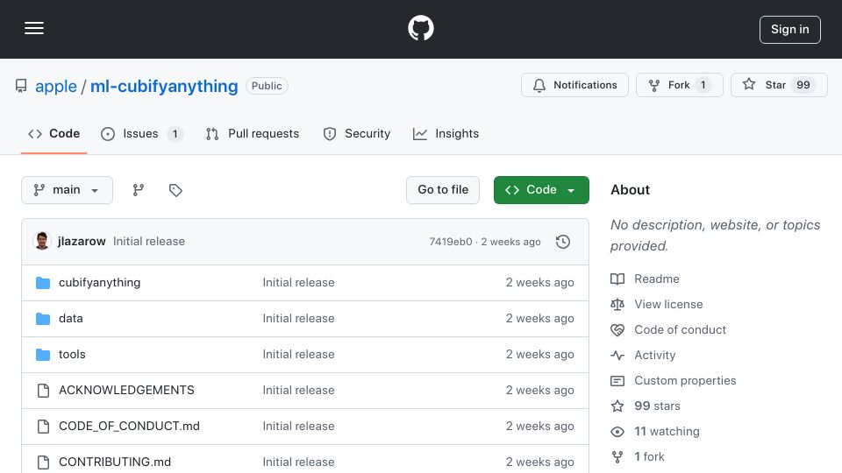Open commit history clock icon
The height and width of the screenshot is (473, 842).
click(x=563, y=242)
